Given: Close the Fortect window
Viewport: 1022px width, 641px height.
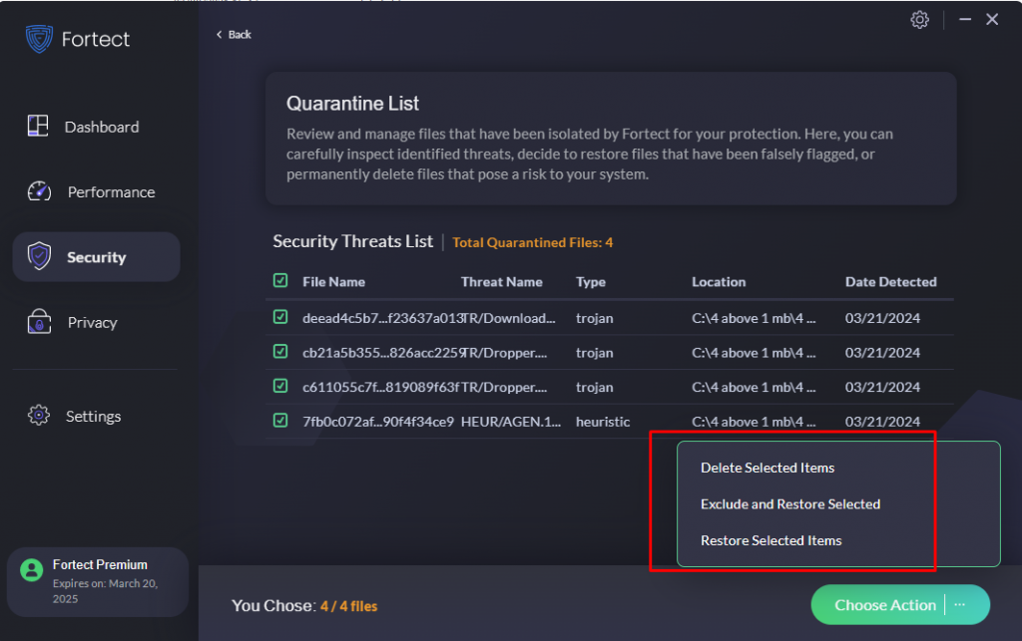Looking at the screenshot, I should click(992, 20).
